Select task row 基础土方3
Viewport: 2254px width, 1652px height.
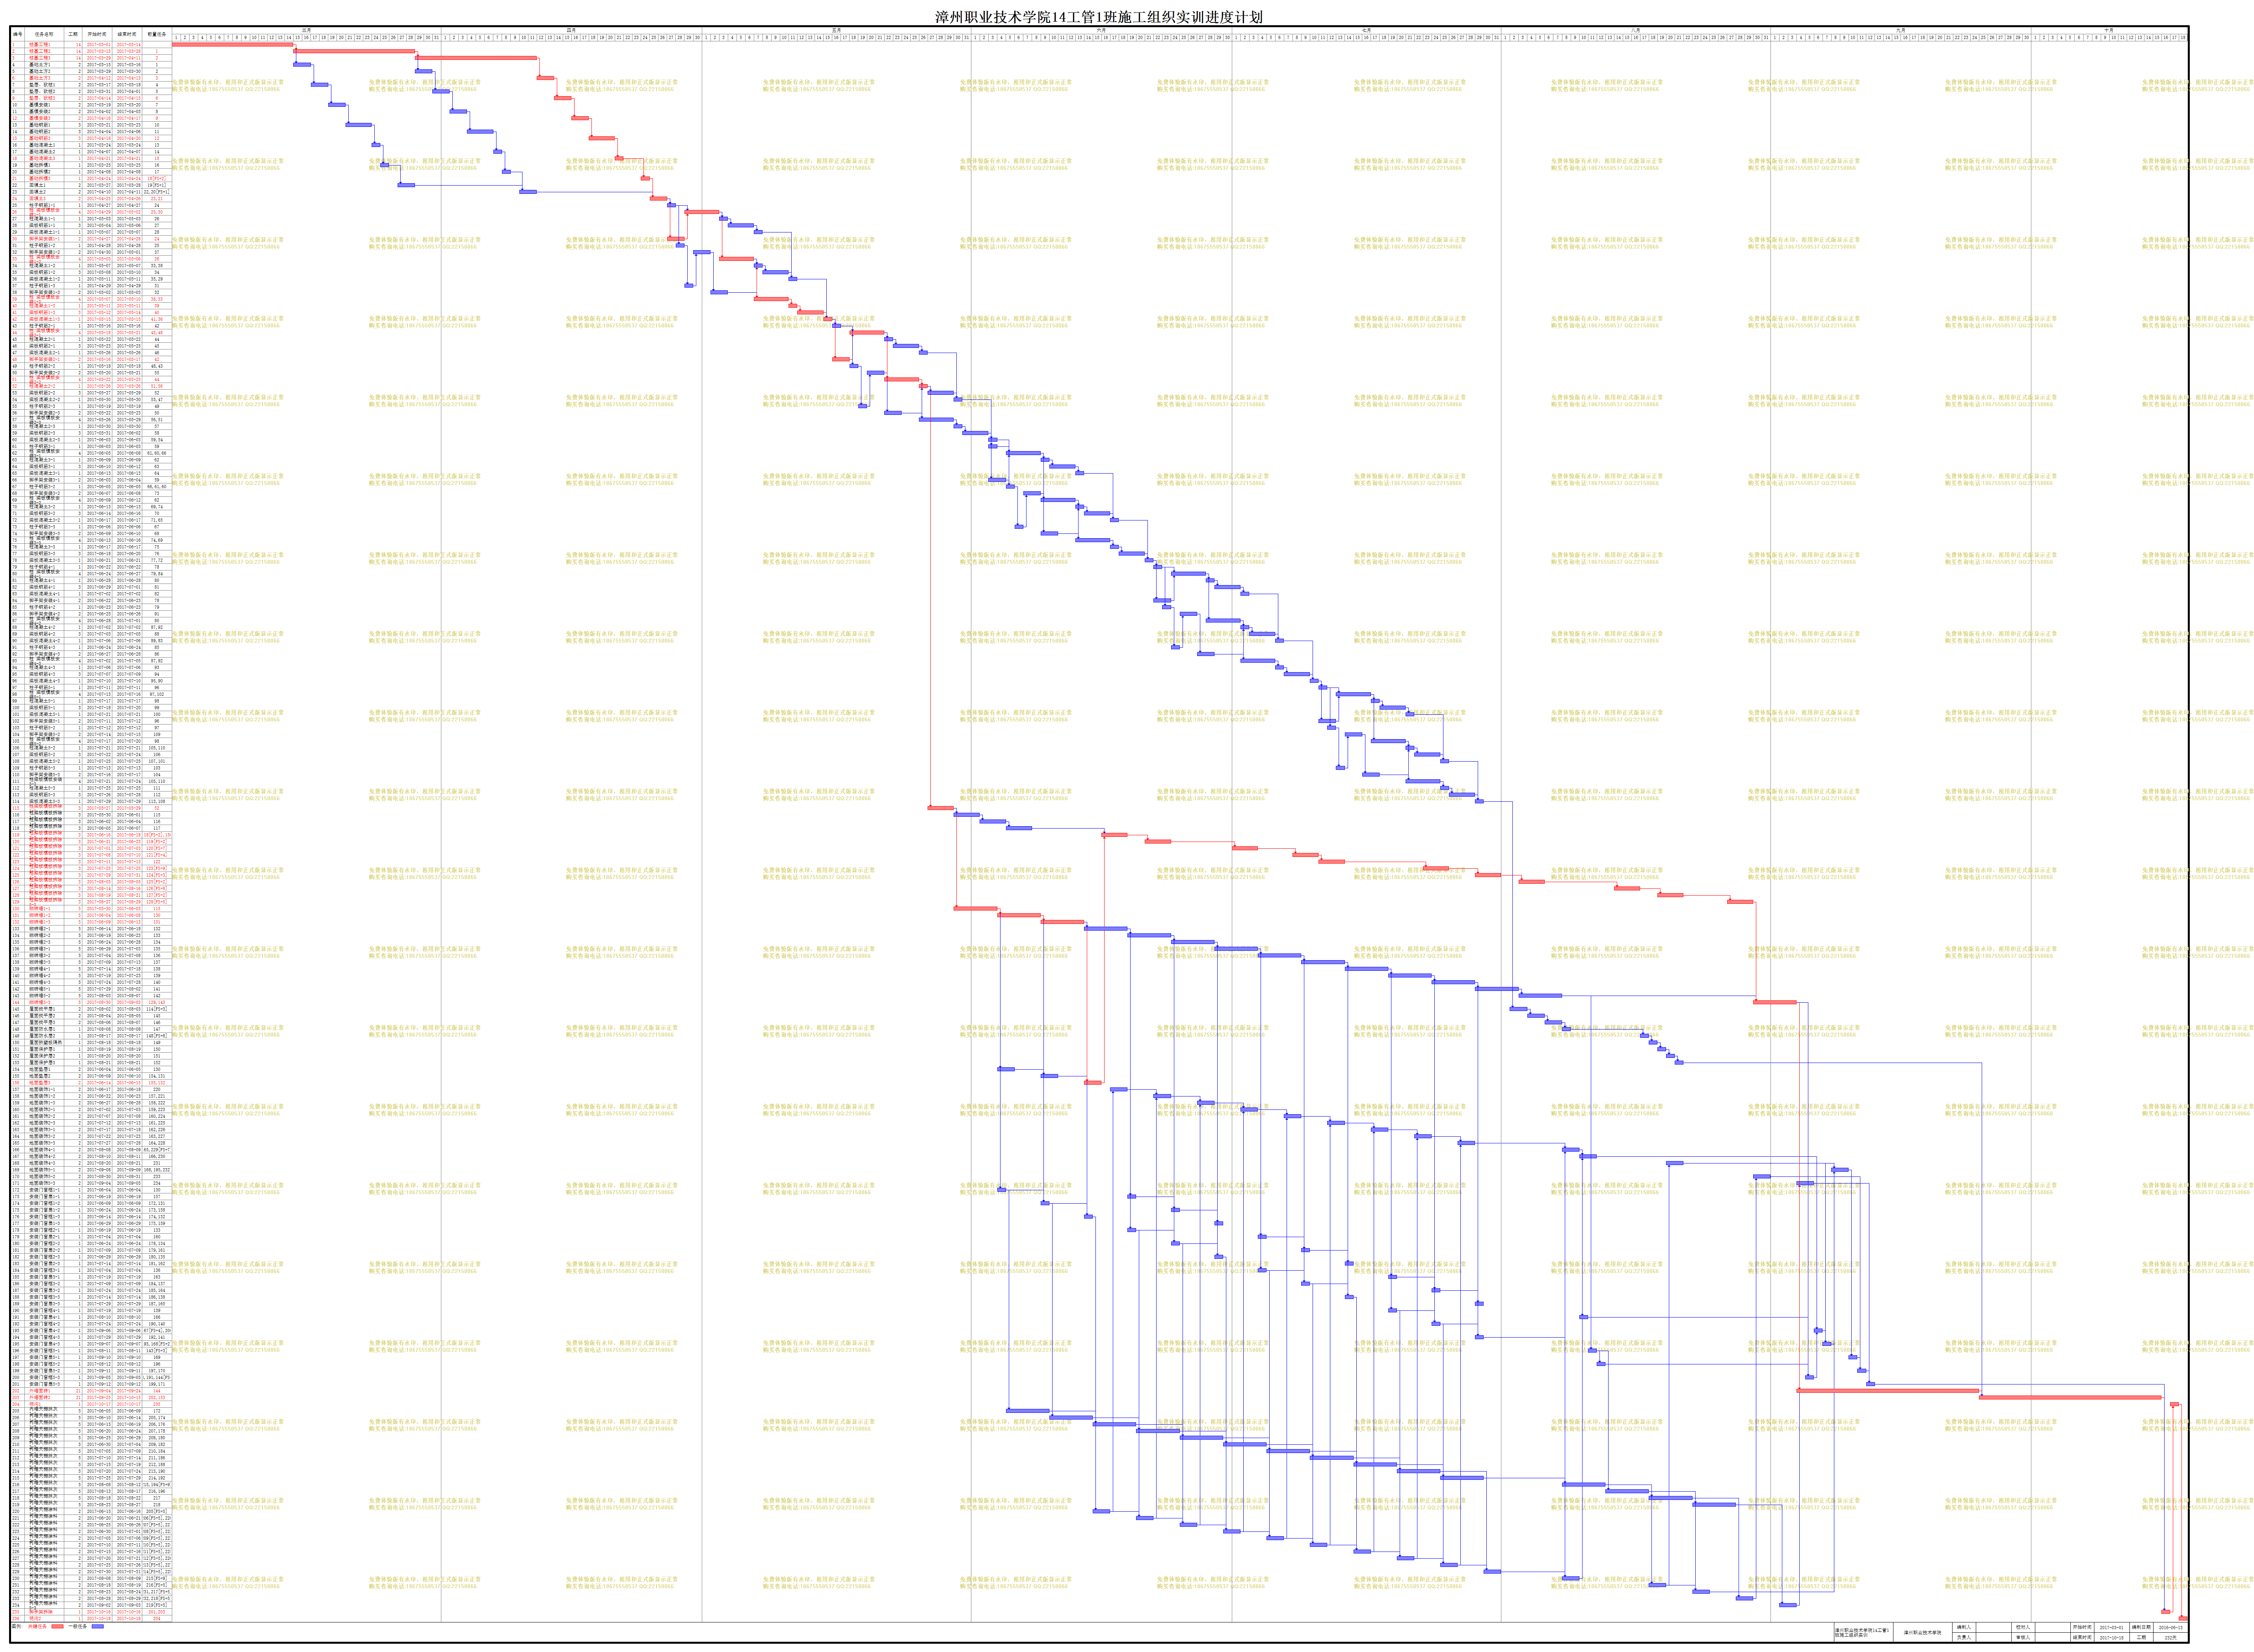[91, 78]
